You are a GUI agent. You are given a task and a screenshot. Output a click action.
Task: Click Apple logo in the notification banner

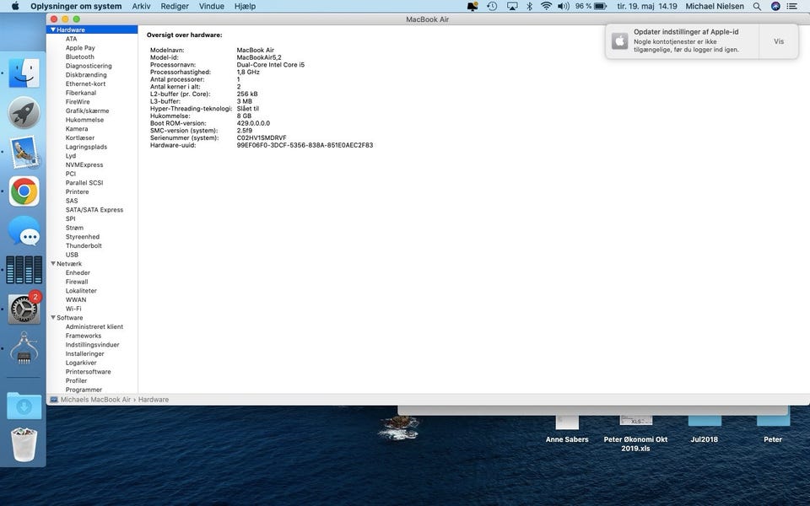coord(619,40)
